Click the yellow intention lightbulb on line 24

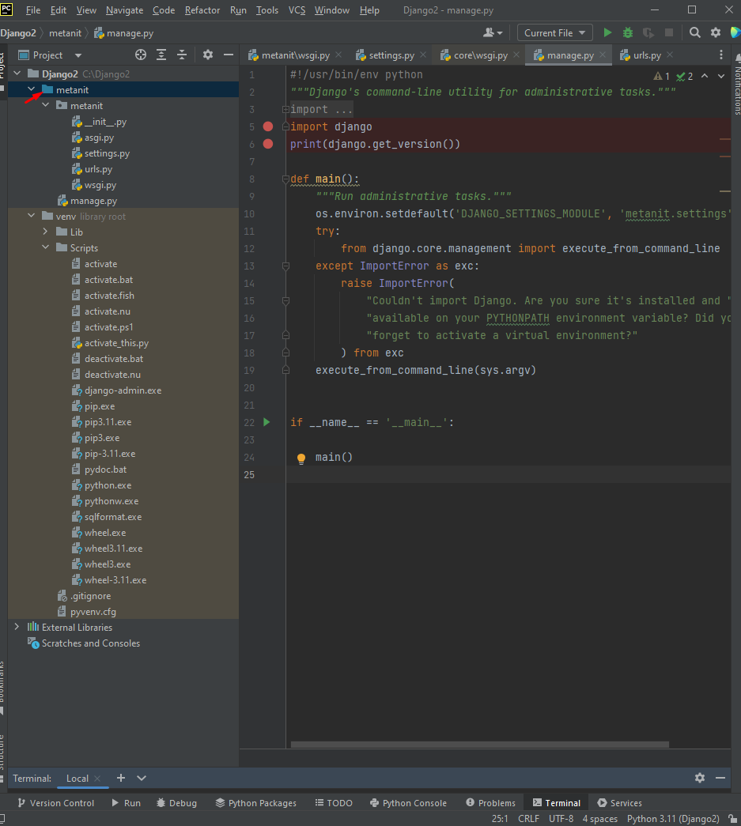pyautogui.click(x=301, y=458)
